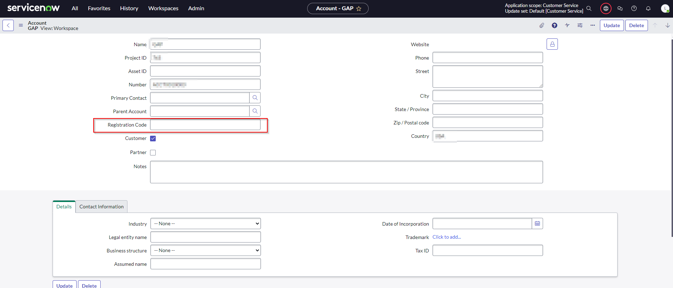Open the form help question mark icon
This screenshot has width=673, height=288.
(554, 25)
